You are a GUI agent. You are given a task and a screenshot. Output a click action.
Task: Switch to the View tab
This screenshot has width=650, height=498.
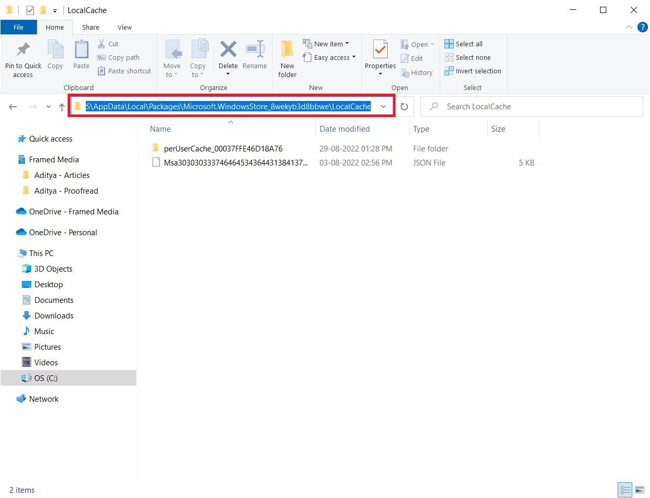(x=124, y=27)
